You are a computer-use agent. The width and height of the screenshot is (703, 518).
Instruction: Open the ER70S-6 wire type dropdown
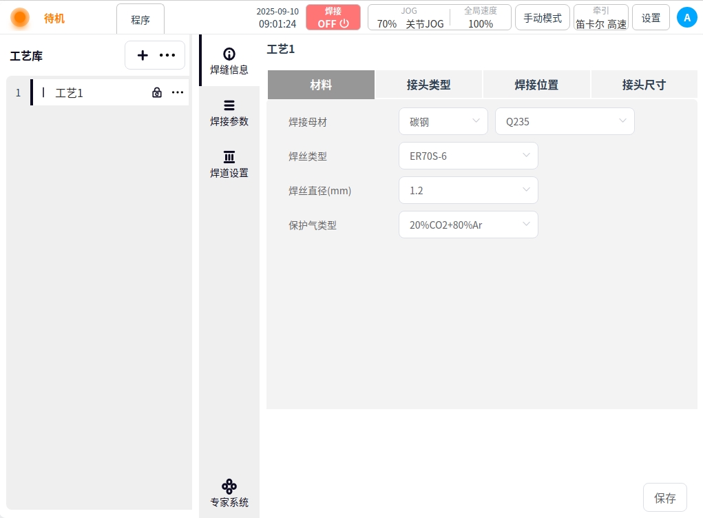coord(468,156)
